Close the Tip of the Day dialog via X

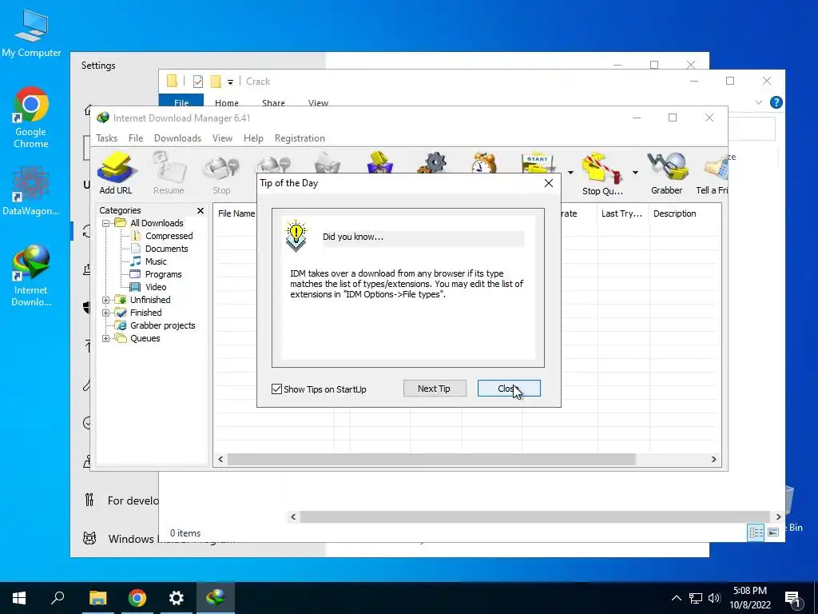coord(548,183)
